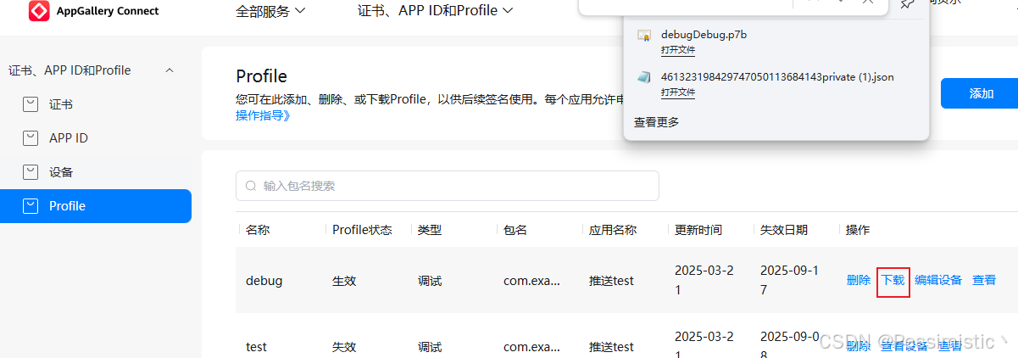Focus the 输入包名搜索 search field

448,186
